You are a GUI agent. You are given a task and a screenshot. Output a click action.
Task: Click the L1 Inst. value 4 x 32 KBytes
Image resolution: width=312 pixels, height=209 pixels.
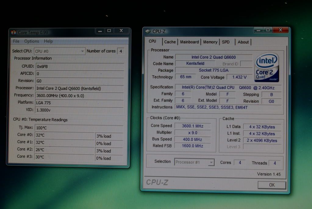pyautogui.click(x=262, y=134)
